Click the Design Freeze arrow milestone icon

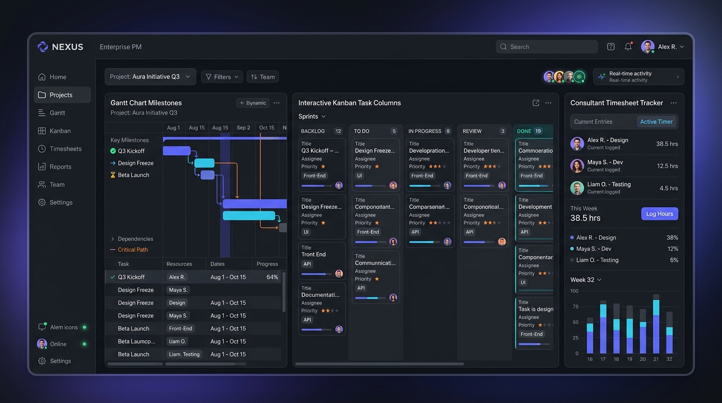tap(113, 163)
